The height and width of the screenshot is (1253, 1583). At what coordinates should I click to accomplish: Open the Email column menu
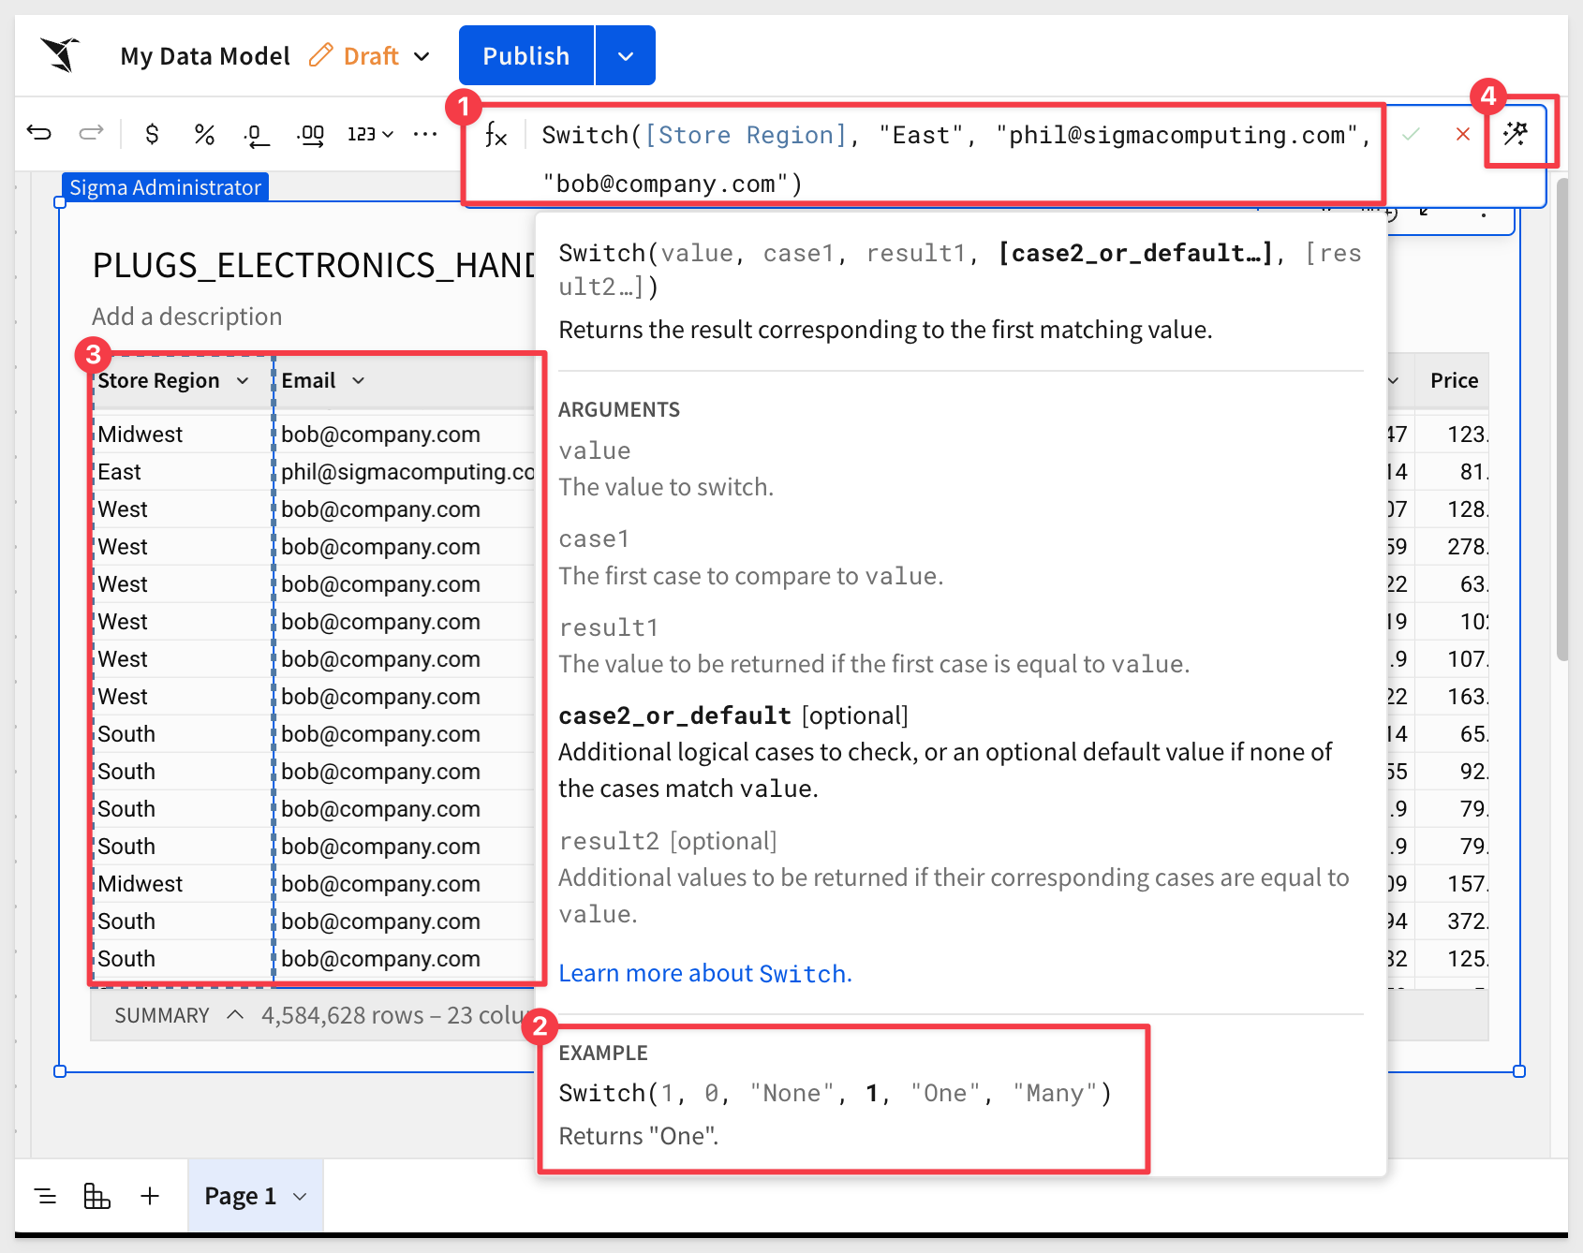click(358, 380)
